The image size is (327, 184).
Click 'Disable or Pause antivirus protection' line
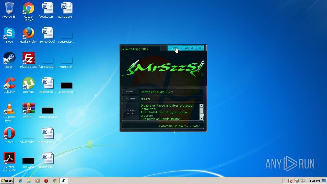click(x=167, y=106)
